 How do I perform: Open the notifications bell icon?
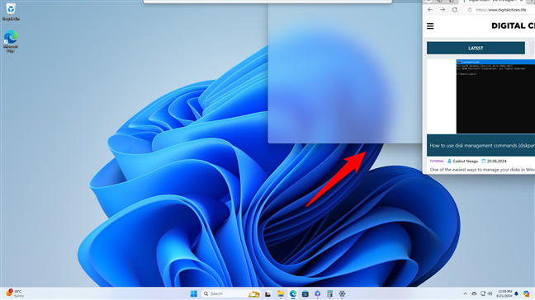516,293
